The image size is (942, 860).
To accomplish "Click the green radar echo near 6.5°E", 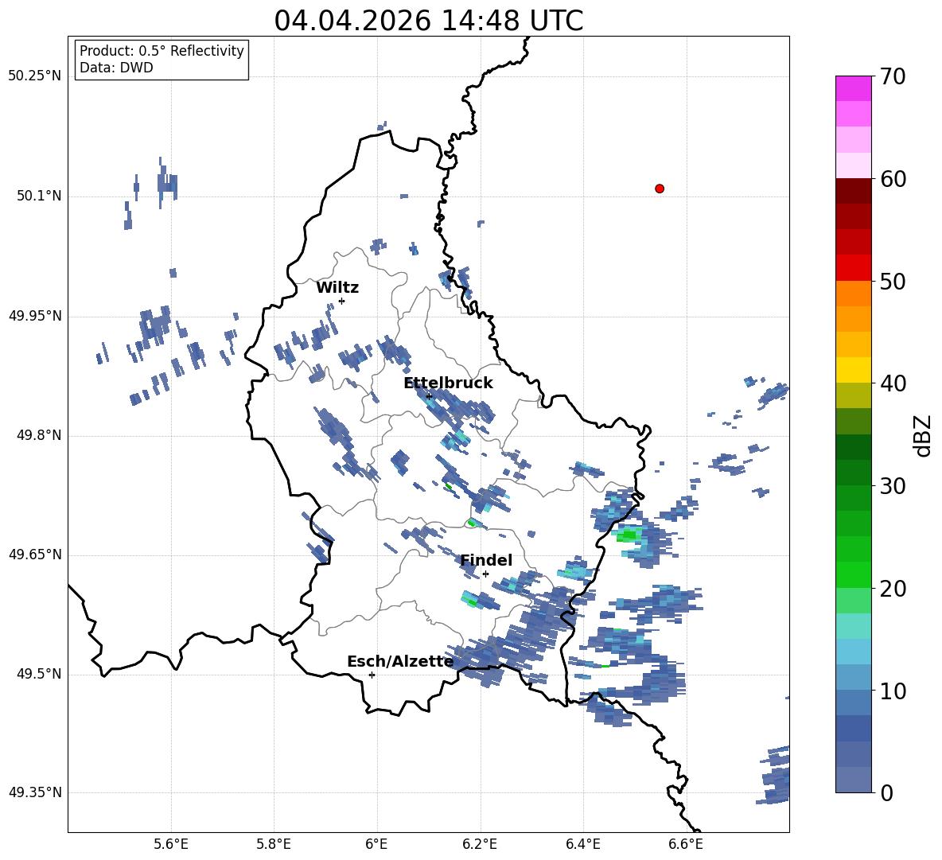I will tap(628, 535).
